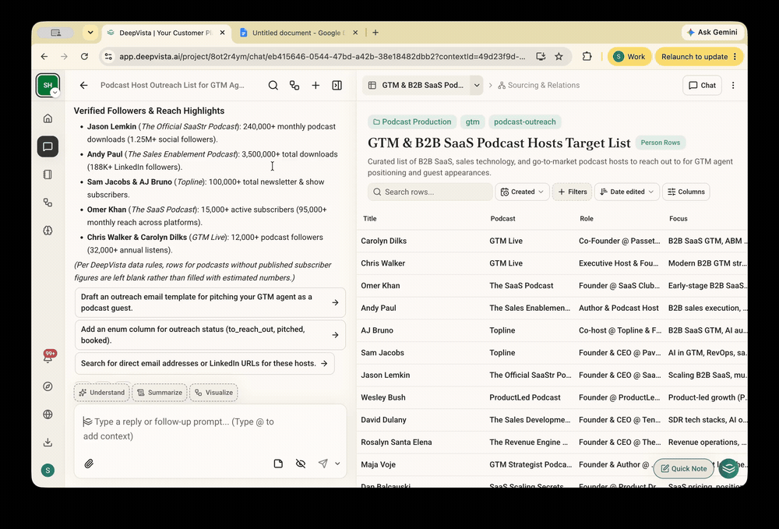Collapse the side panel toggle icon
Screen dimensions: 779x529
pyautogui.click(x=337, y=86)
